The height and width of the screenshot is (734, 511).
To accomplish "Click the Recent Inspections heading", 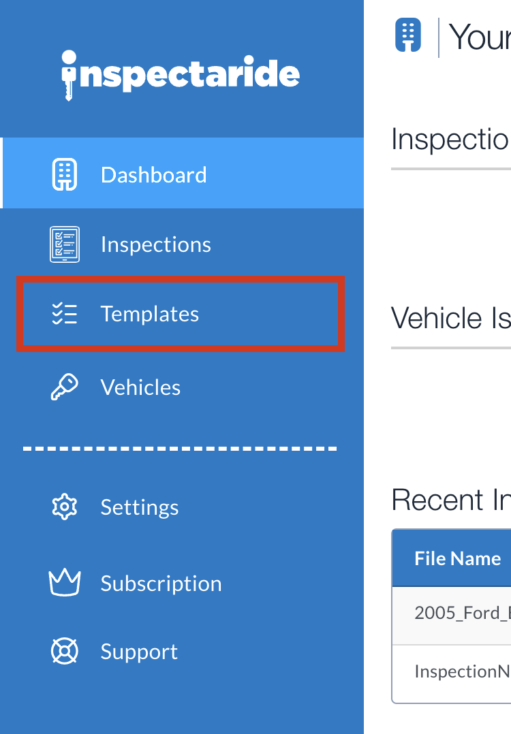I will coord(450,500).
